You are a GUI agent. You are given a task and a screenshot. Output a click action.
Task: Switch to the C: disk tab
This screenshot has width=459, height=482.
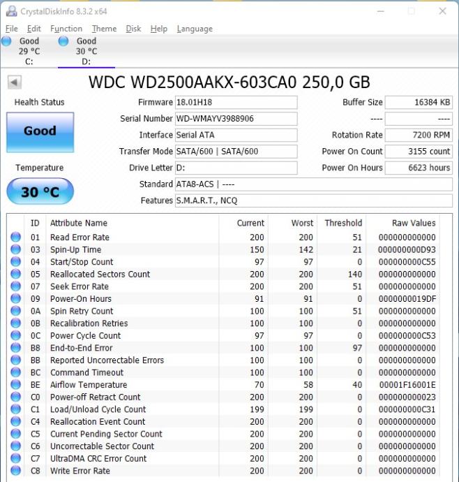29,51
